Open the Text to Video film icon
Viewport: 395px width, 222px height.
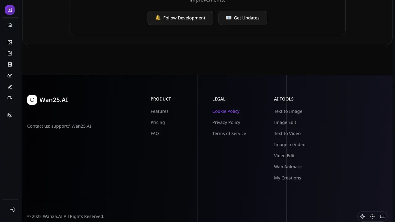pos(10,64)
